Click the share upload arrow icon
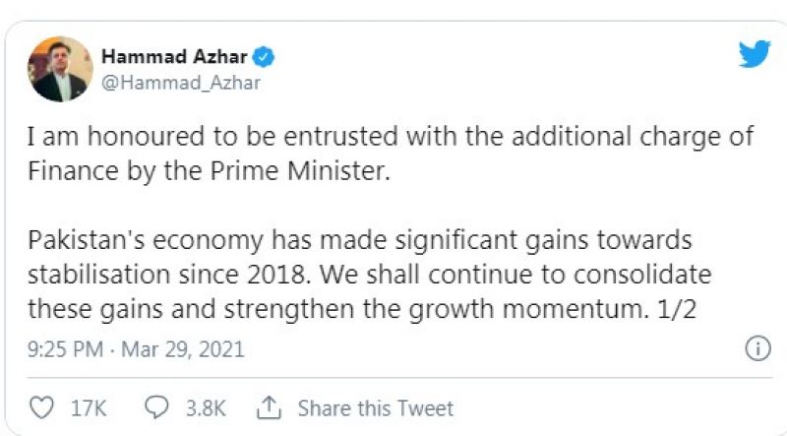 269,407
